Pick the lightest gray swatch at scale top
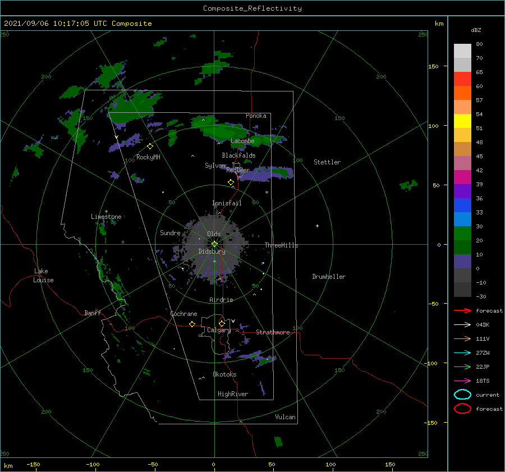The height and width of the screenshot is (472, 505). pyautogui.click(x=462, y=51)
